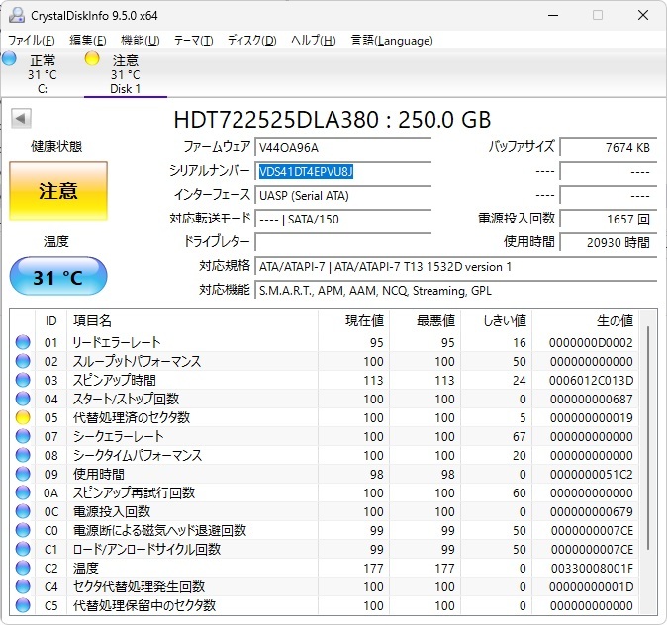Click the 対応規格 field ATA/ATAPI-7
This screenshot has width=667, height=625.
[456, 267]
